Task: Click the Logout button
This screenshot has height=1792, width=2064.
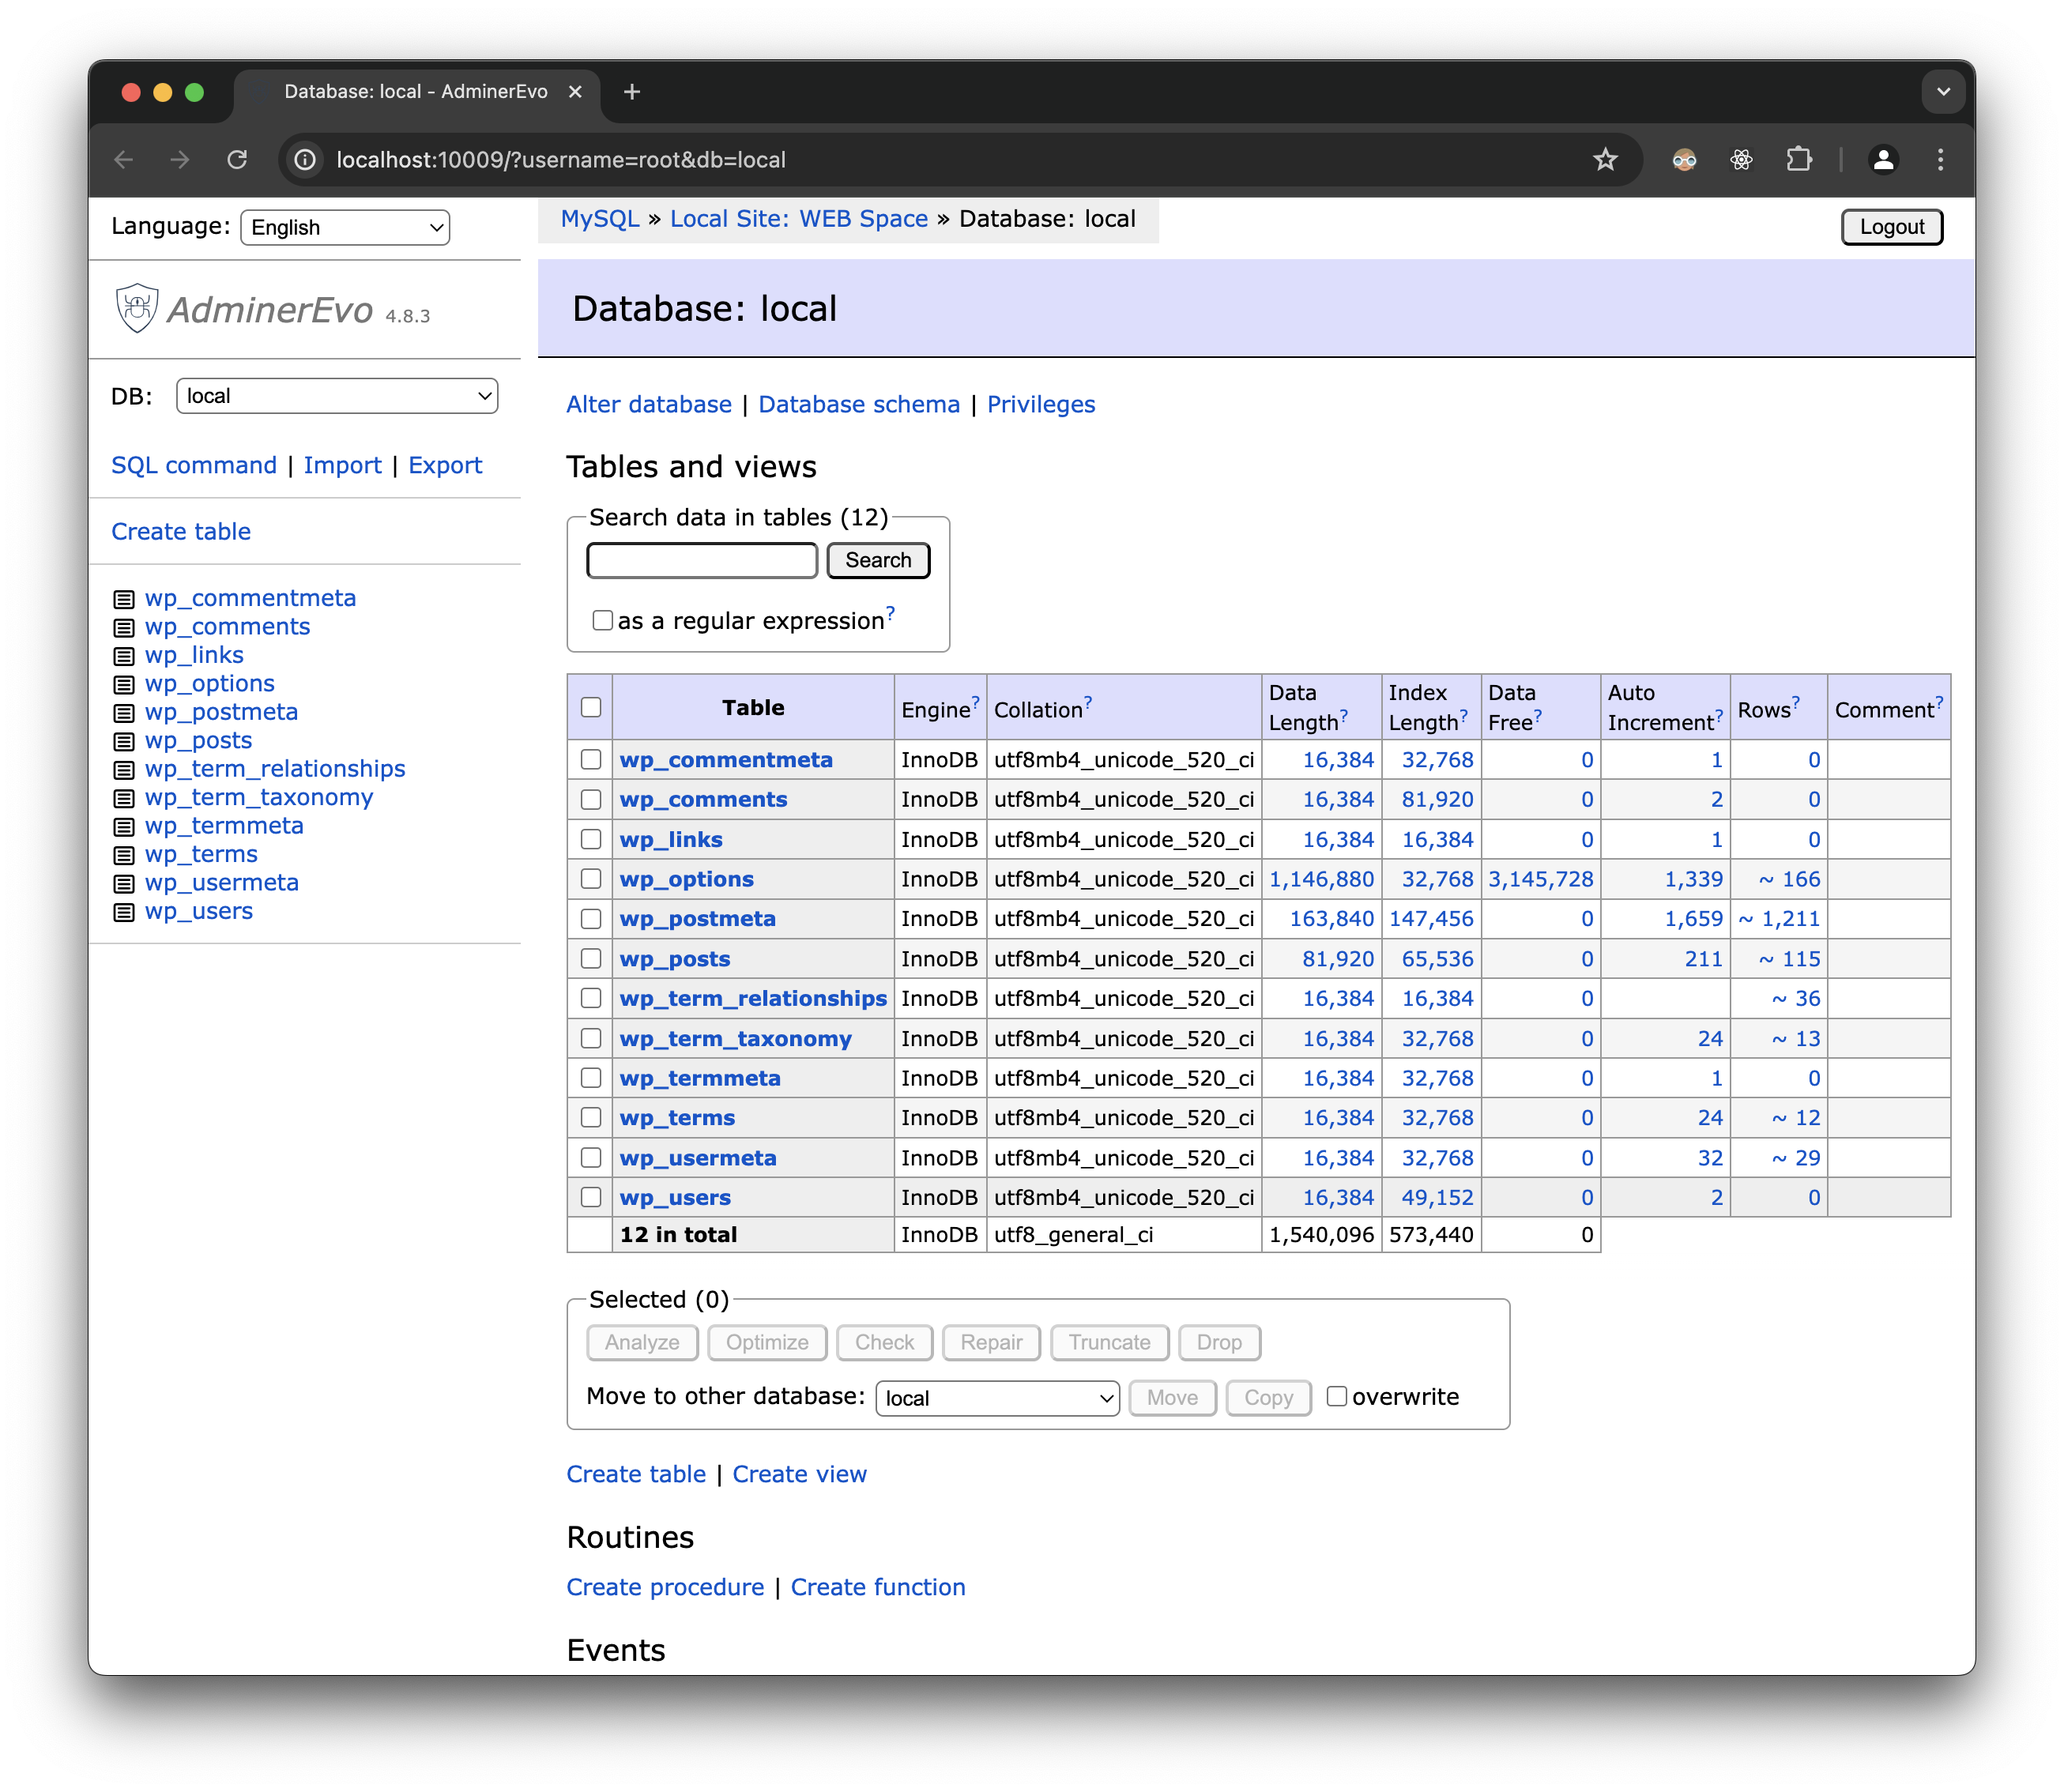Action: (1890, 227)
